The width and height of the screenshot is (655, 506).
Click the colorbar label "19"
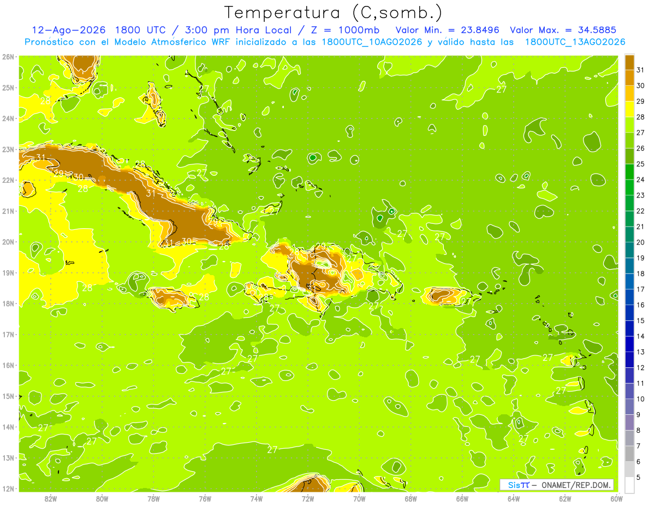(641, 258)
